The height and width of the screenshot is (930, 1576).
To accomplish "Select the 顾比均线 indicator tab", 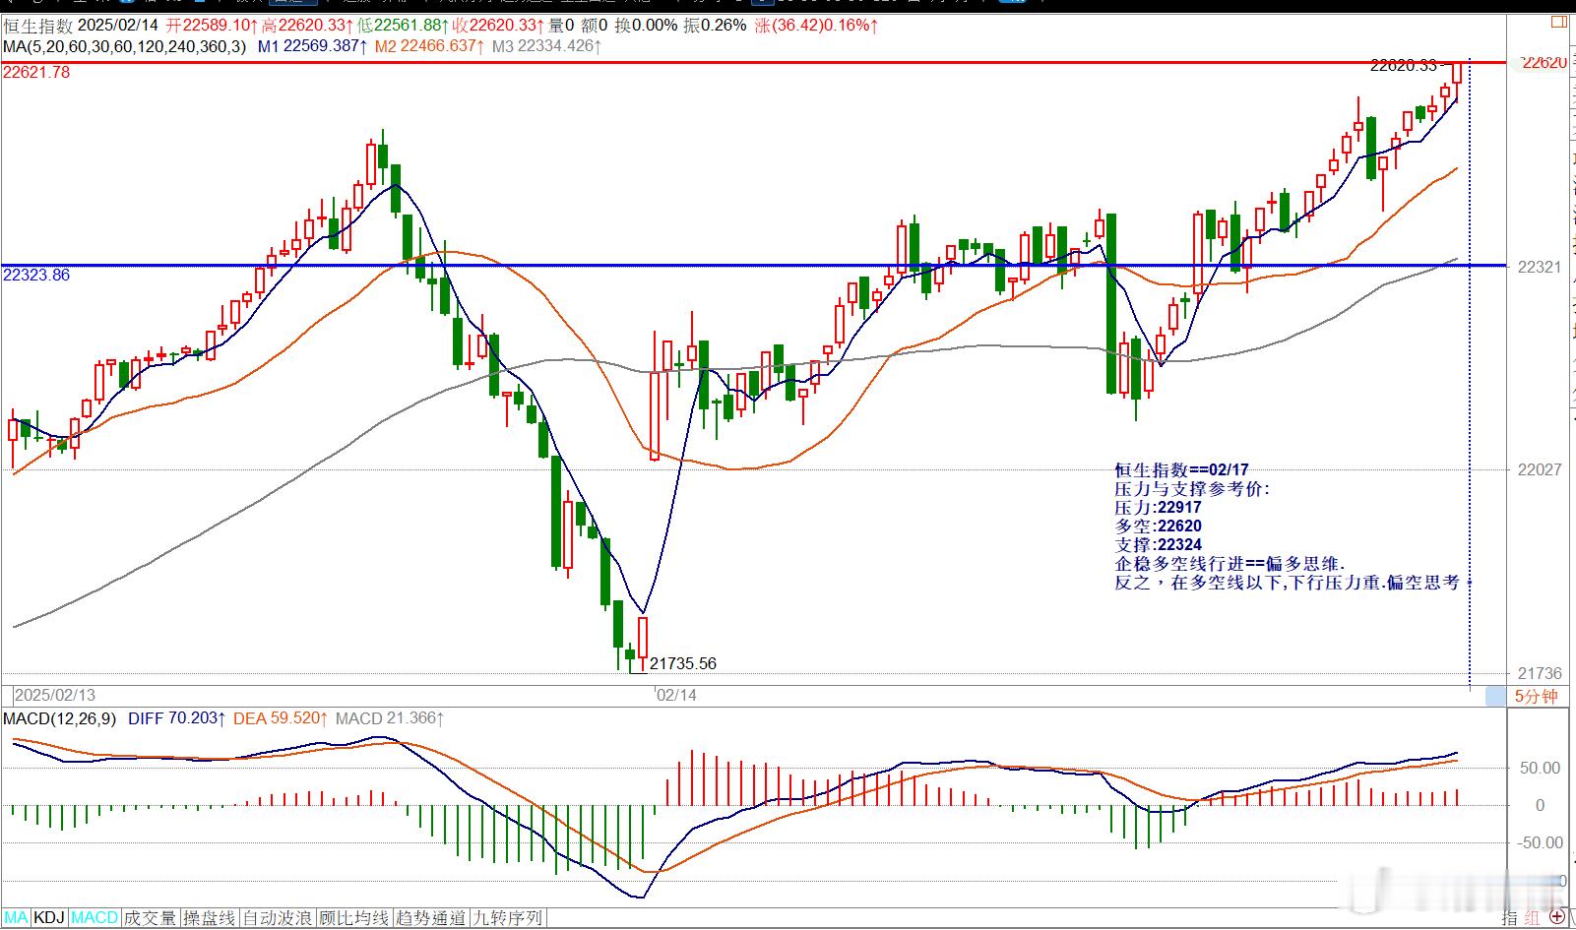I will click(354, 918).
